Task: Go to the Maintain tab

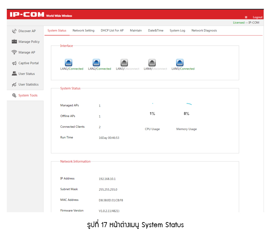Action: 136,30
